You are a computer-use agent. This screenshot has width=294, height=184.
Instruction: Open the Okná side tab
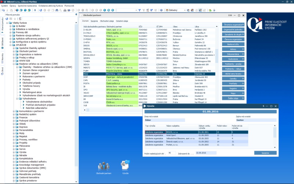click(x=3, y=71)
